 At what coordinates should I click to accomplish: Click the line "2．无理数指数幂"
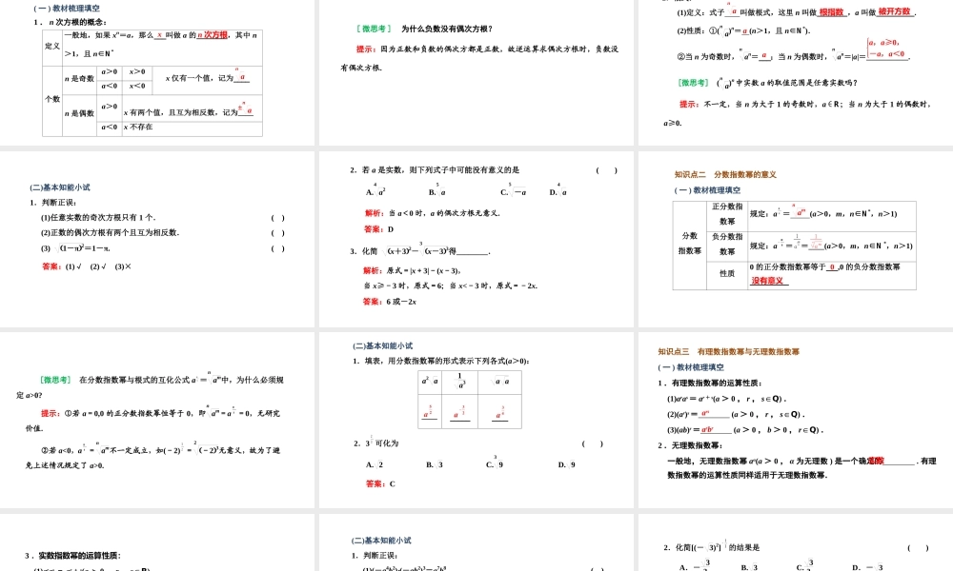coord(689,445)
